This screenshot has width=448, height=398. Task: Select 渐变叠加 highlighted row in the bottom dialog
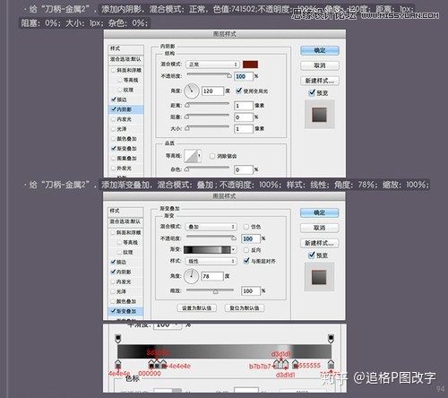(x=125, y=311)
